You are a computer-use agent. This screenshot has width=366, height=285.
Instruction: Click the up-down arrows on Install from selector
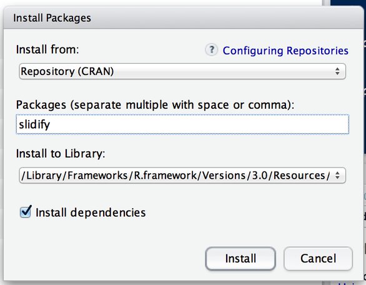[x=337, y=71]
